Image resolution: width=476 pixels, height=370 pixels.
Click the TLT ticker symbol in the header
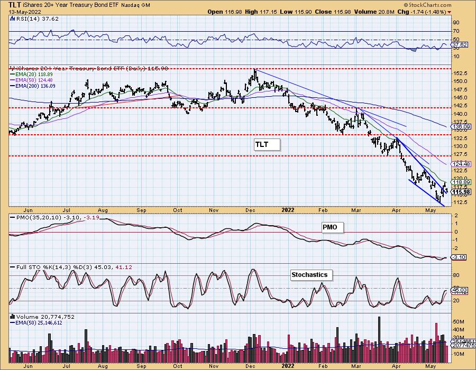15,5
